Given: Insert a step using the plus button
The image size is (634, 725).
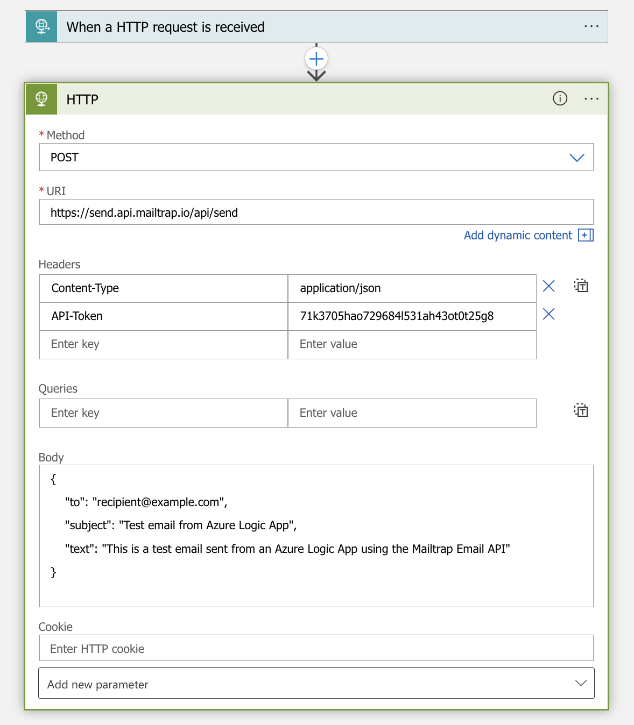Looking at the screenshot, I should pyautogui.click(x=316, y=59).
